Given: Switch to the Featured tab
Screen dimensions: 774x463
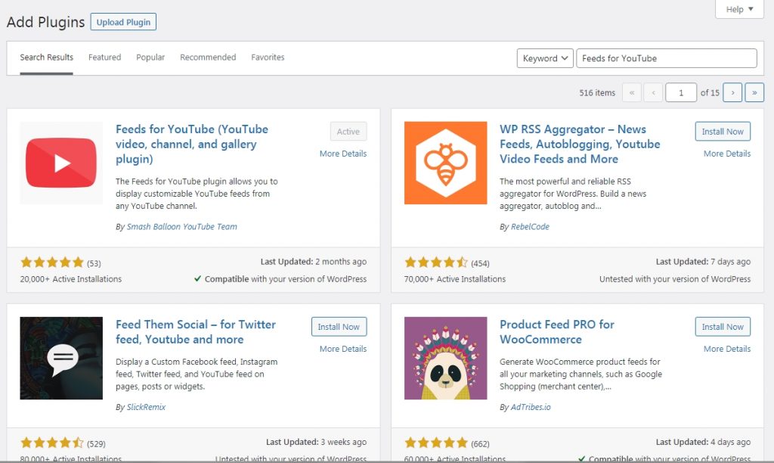Looking at the screenshot, I should (x=104, y=57).
